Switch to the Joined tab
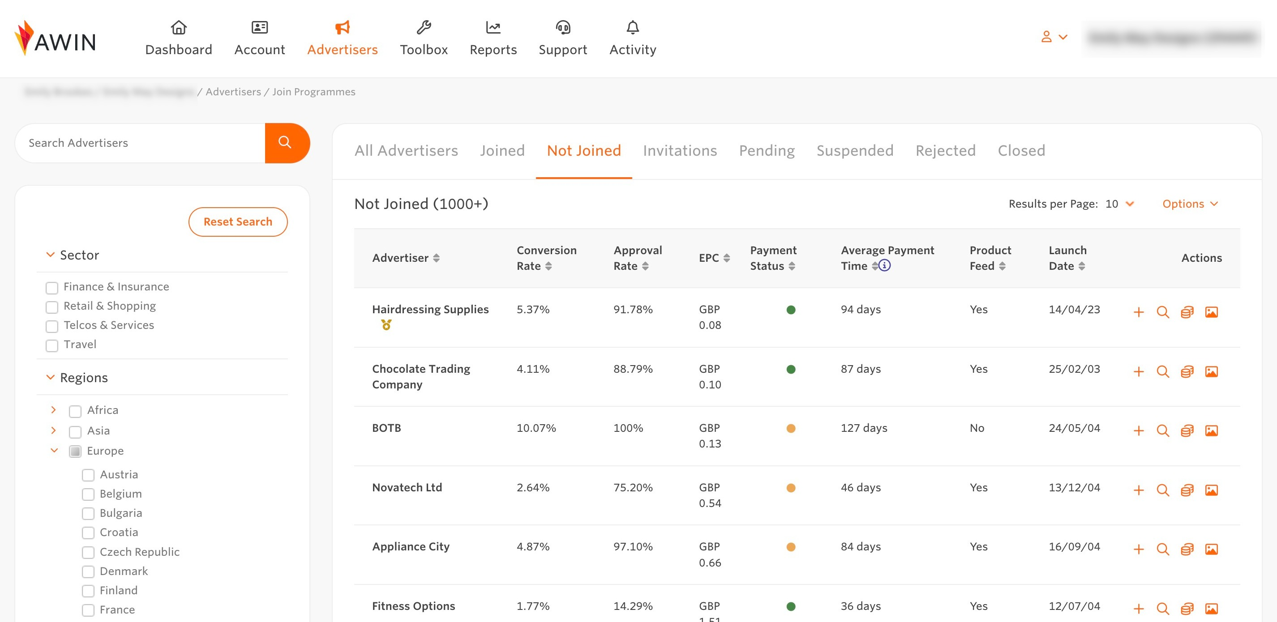The width and height of the screenshot is (1277, 622). (x=502, y=150)
